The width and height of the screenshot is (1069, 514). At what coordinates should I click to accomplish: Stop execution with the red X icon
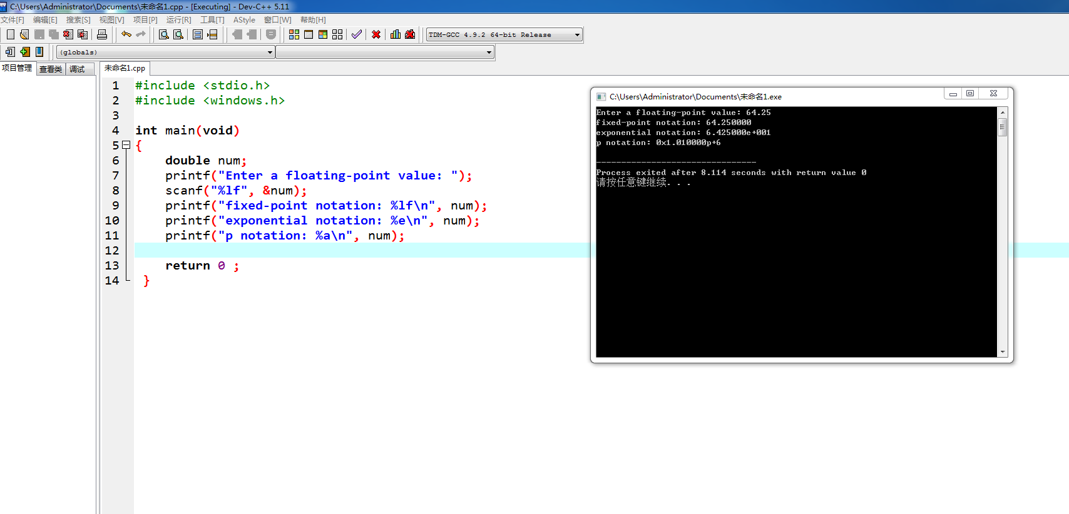click(x=376, y=34)
